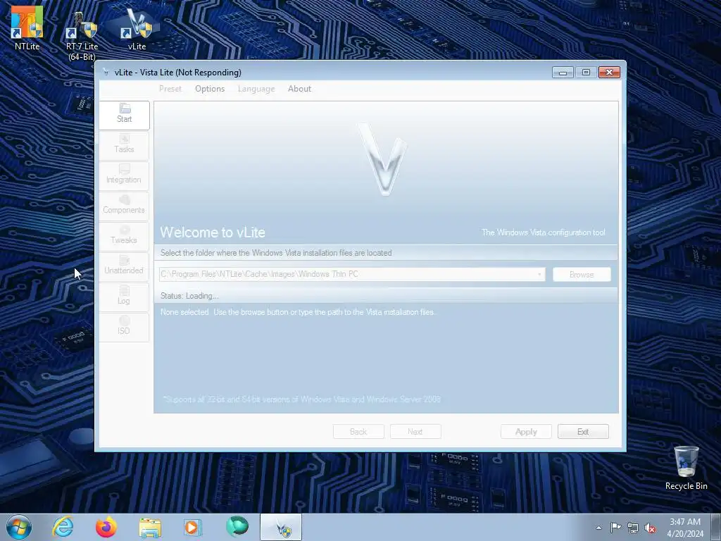721x541 pixels.
Task: Open the NTLite desktop shortcut
Action: 27,27
